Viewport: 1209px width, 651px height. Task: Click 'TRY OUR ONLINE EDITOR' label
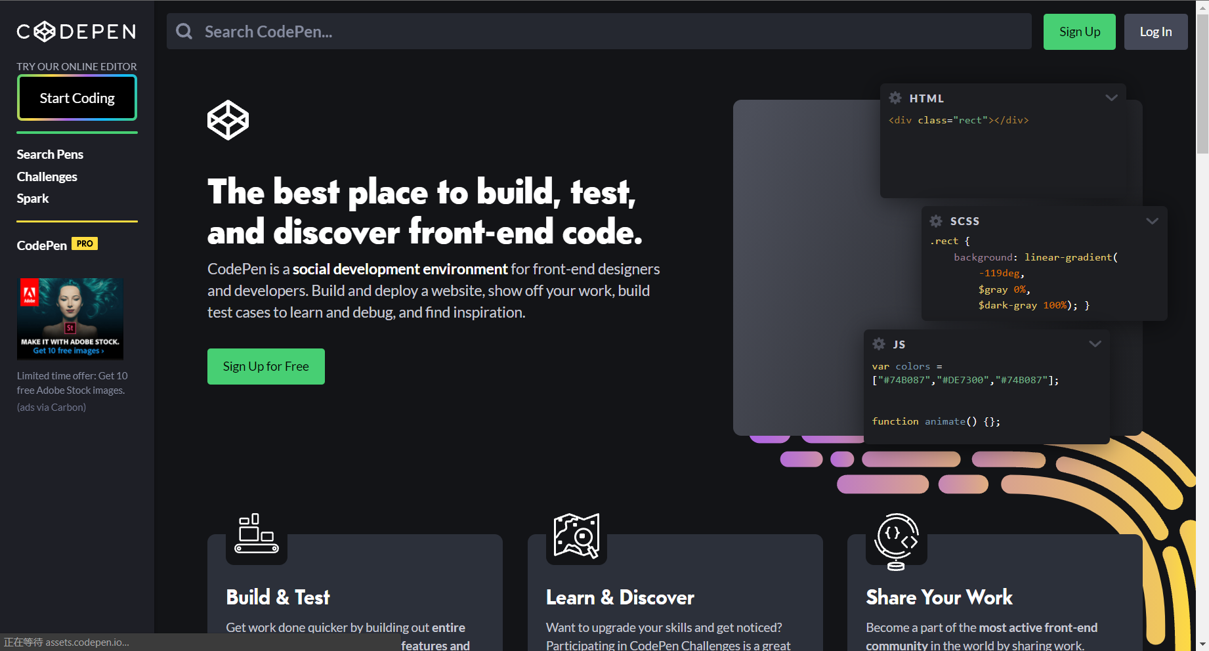(x=77, y=66)
